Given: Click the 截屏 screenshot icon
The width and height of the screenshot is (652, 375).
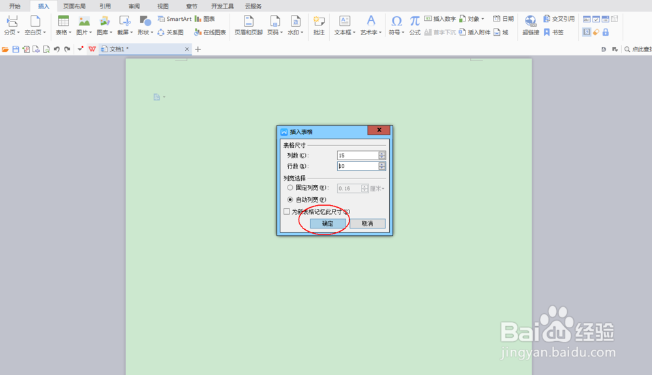Looking at the screenshot, I should point(125,21).
